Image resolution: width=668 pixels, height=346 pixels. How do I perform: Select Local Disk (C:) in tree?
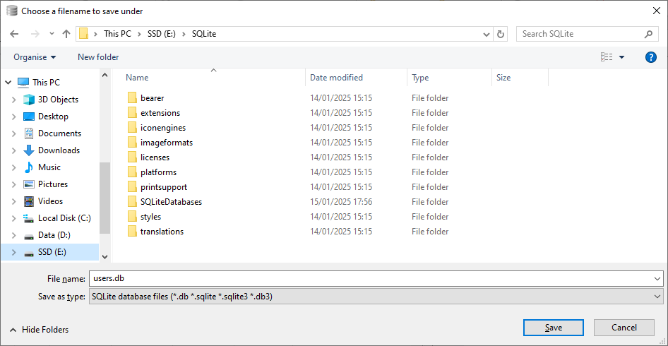coord(64,218)
